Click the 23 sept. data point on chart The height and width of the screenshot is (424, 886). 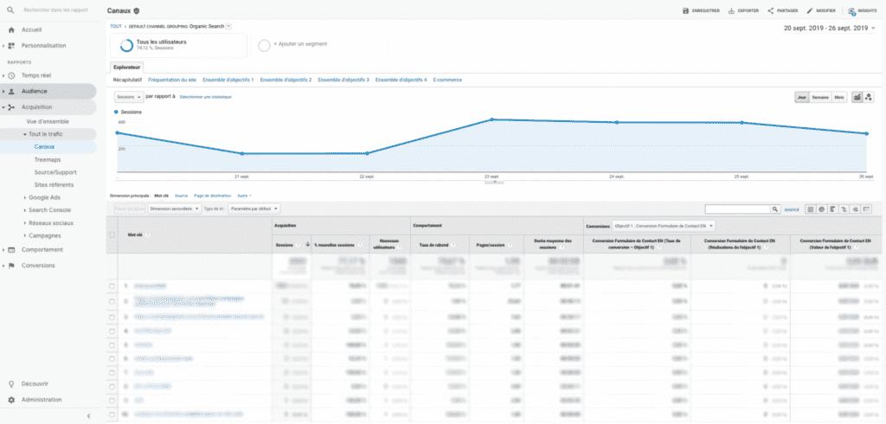click(x=491, y=119)
